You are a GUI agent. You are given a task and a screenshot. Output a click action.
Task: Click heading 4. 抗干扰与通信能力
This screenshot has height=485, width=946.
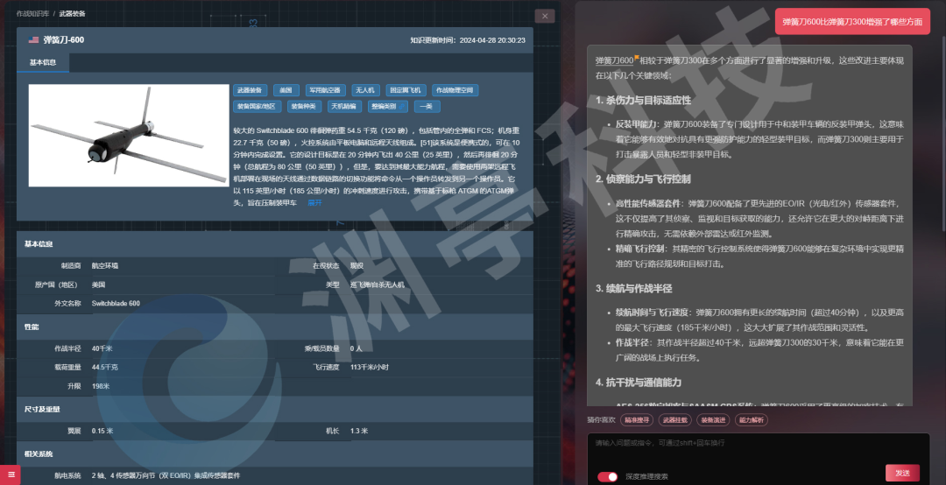639,383
